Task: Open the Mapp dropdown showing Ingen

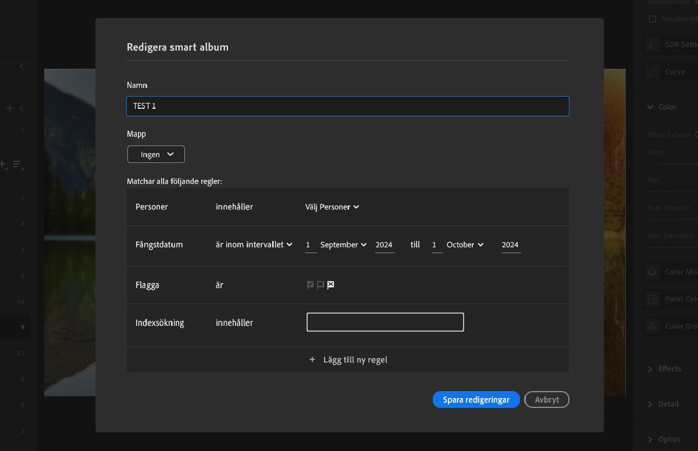Action: [155, 154]
